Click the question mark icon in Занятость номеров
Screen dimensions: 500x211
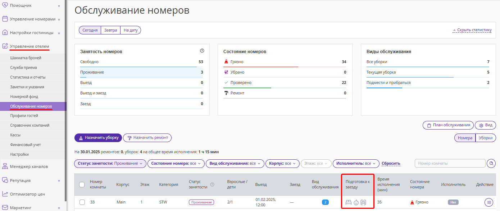(202, 51)
